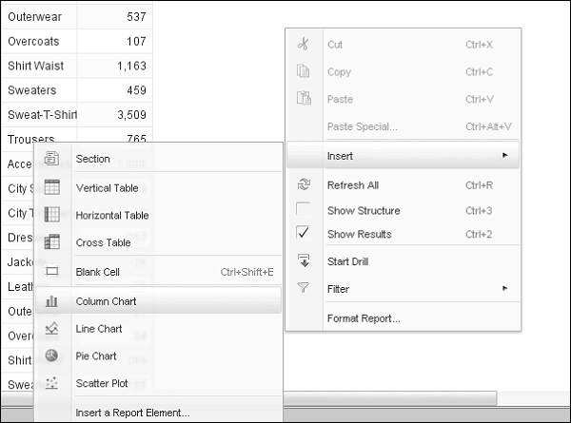Select the Blank Cell menu entry
The width and height of the screenshot is (571, 423).
pyautogui.click(x=98, y=272)
